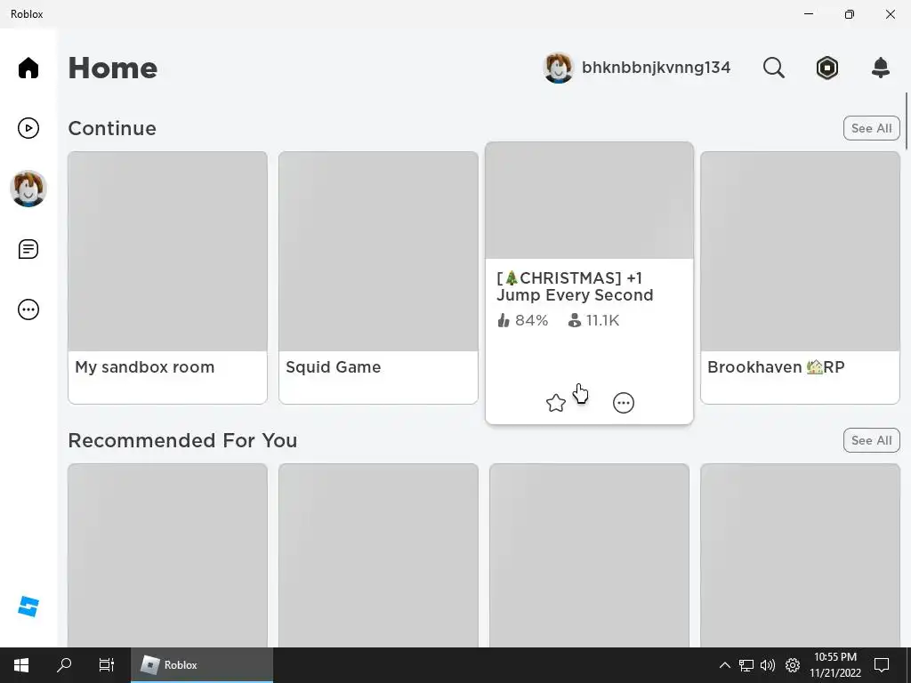Open network icon in system tray

tap(746, 665)
